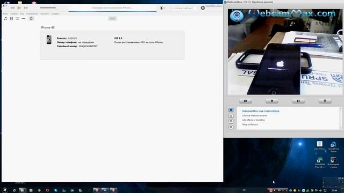Click the iTunes search field
Screen dimensions: 344x193
[x=184, y=8]
